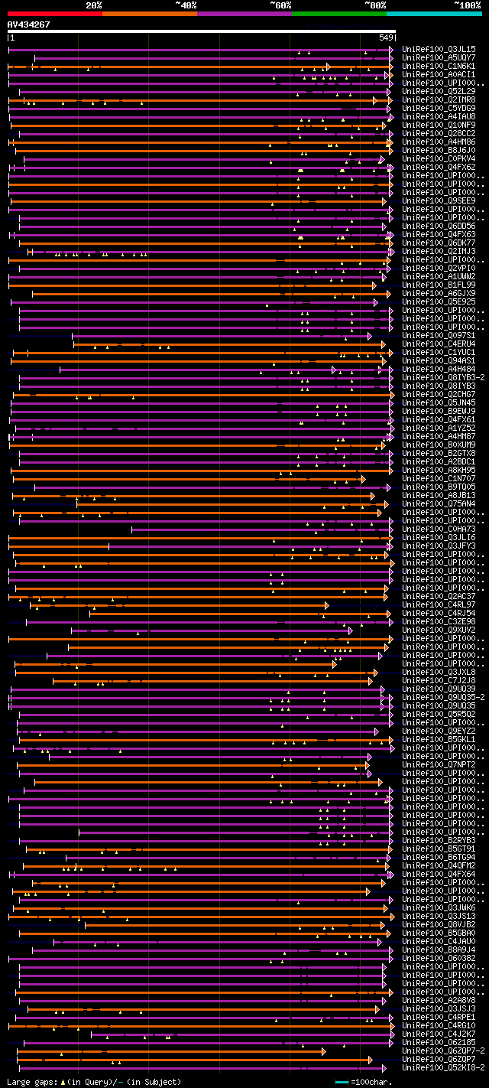
Task: Select the UniRef100_Q5E925 label
Action: tap(439, 301)
